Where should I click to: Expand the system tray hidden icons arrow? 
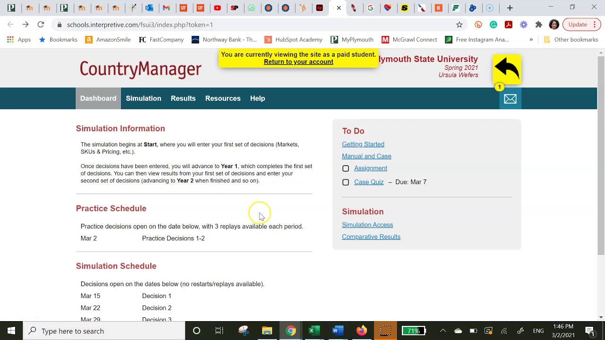(443, 331)
